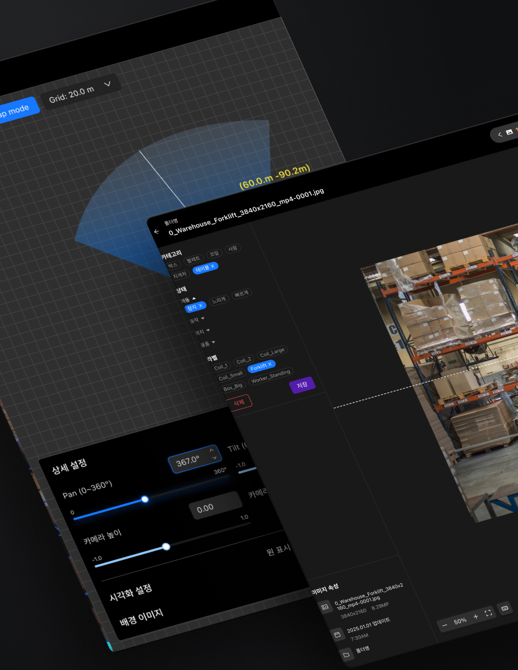This screenshot has width=518, height=670.
Task: Click the 원 표시 label
Action: tap(279, 549)
